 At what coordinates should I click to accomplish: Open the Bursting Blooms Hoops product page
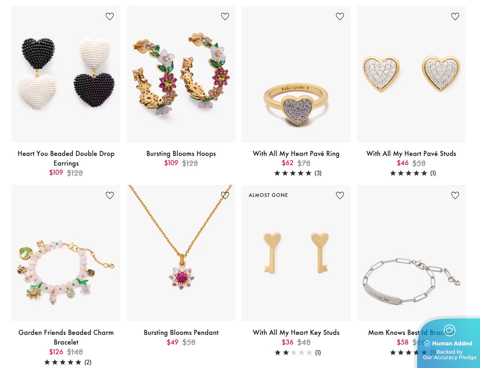181,154
